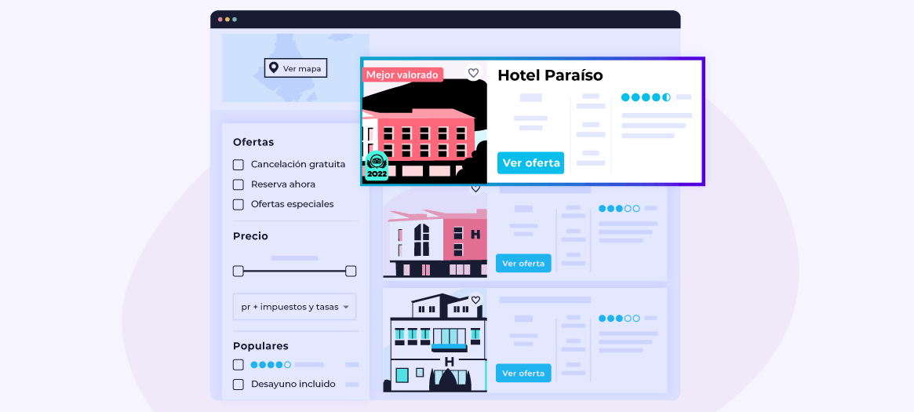Favorite Hotel Paraíso with the heart icon
Screen dimensions: 914x412
tap(473, 73)
